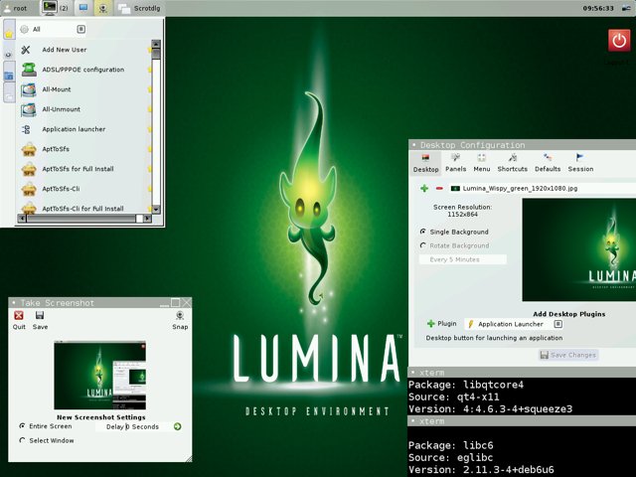Launch AptToSfs for Full Install
This screenshot has width=636, height=477.
pos(84,169)
